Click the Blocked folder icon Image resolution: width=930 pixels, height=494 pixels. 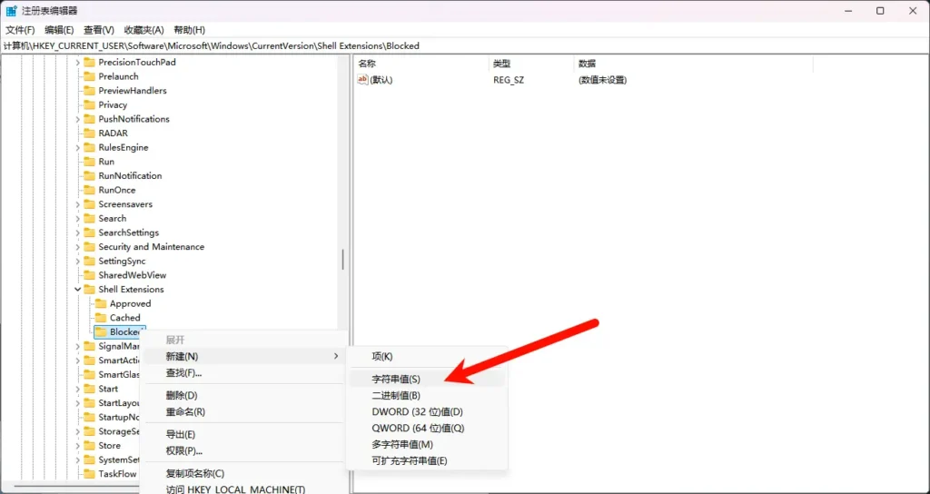click(x=100, y=332)
